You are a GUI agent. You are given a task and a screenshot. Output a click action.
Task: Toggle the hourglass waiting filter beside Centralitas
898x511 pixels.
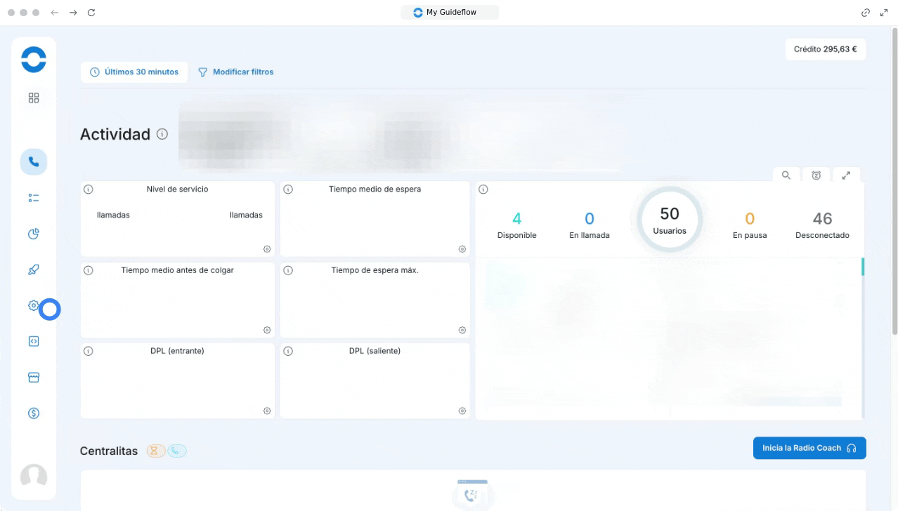(156, 451)
